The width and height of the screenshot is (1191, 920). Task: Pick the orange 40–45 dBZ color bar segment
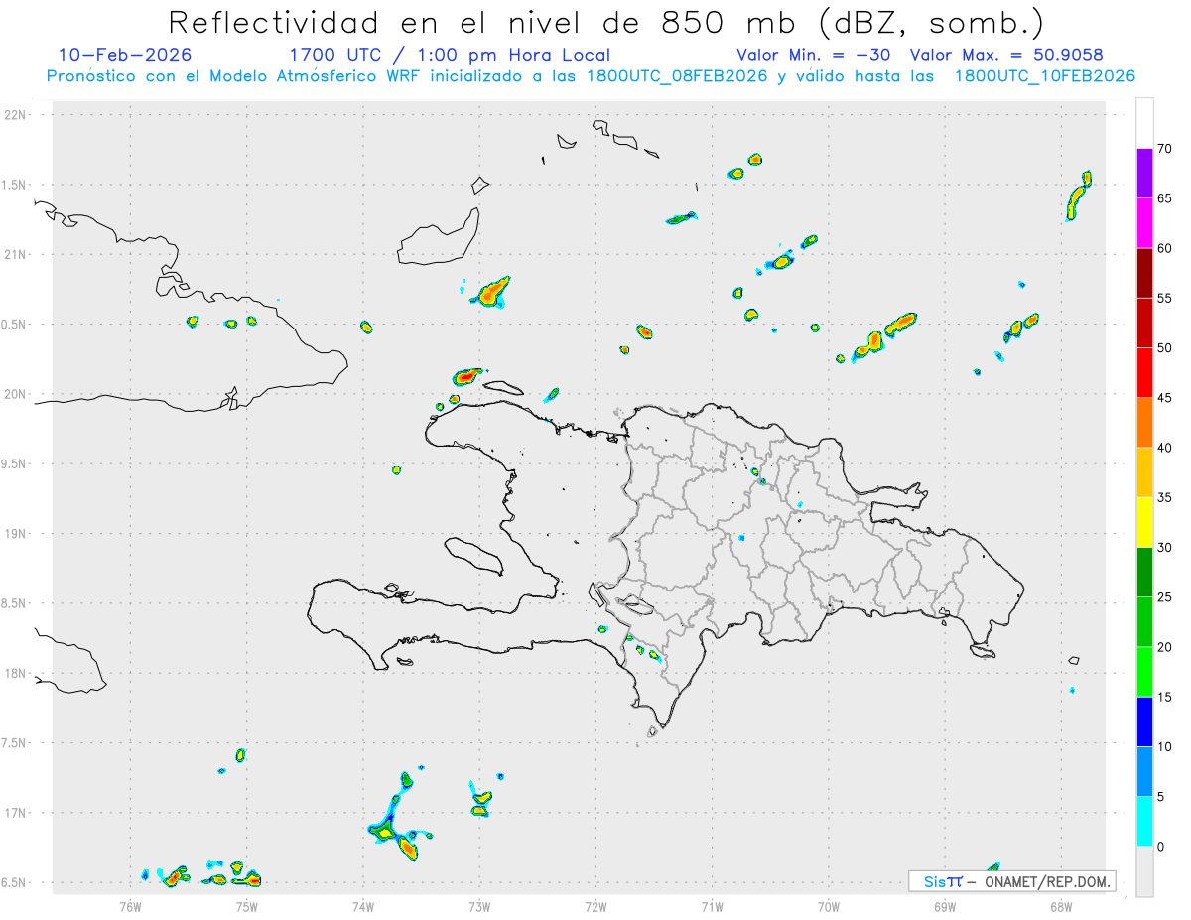[x=1144, y=422]
